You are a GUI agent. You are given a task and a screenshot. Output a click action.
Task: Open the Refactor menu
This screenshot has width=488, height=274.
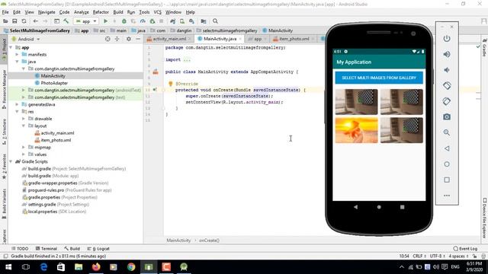point(101,12)
